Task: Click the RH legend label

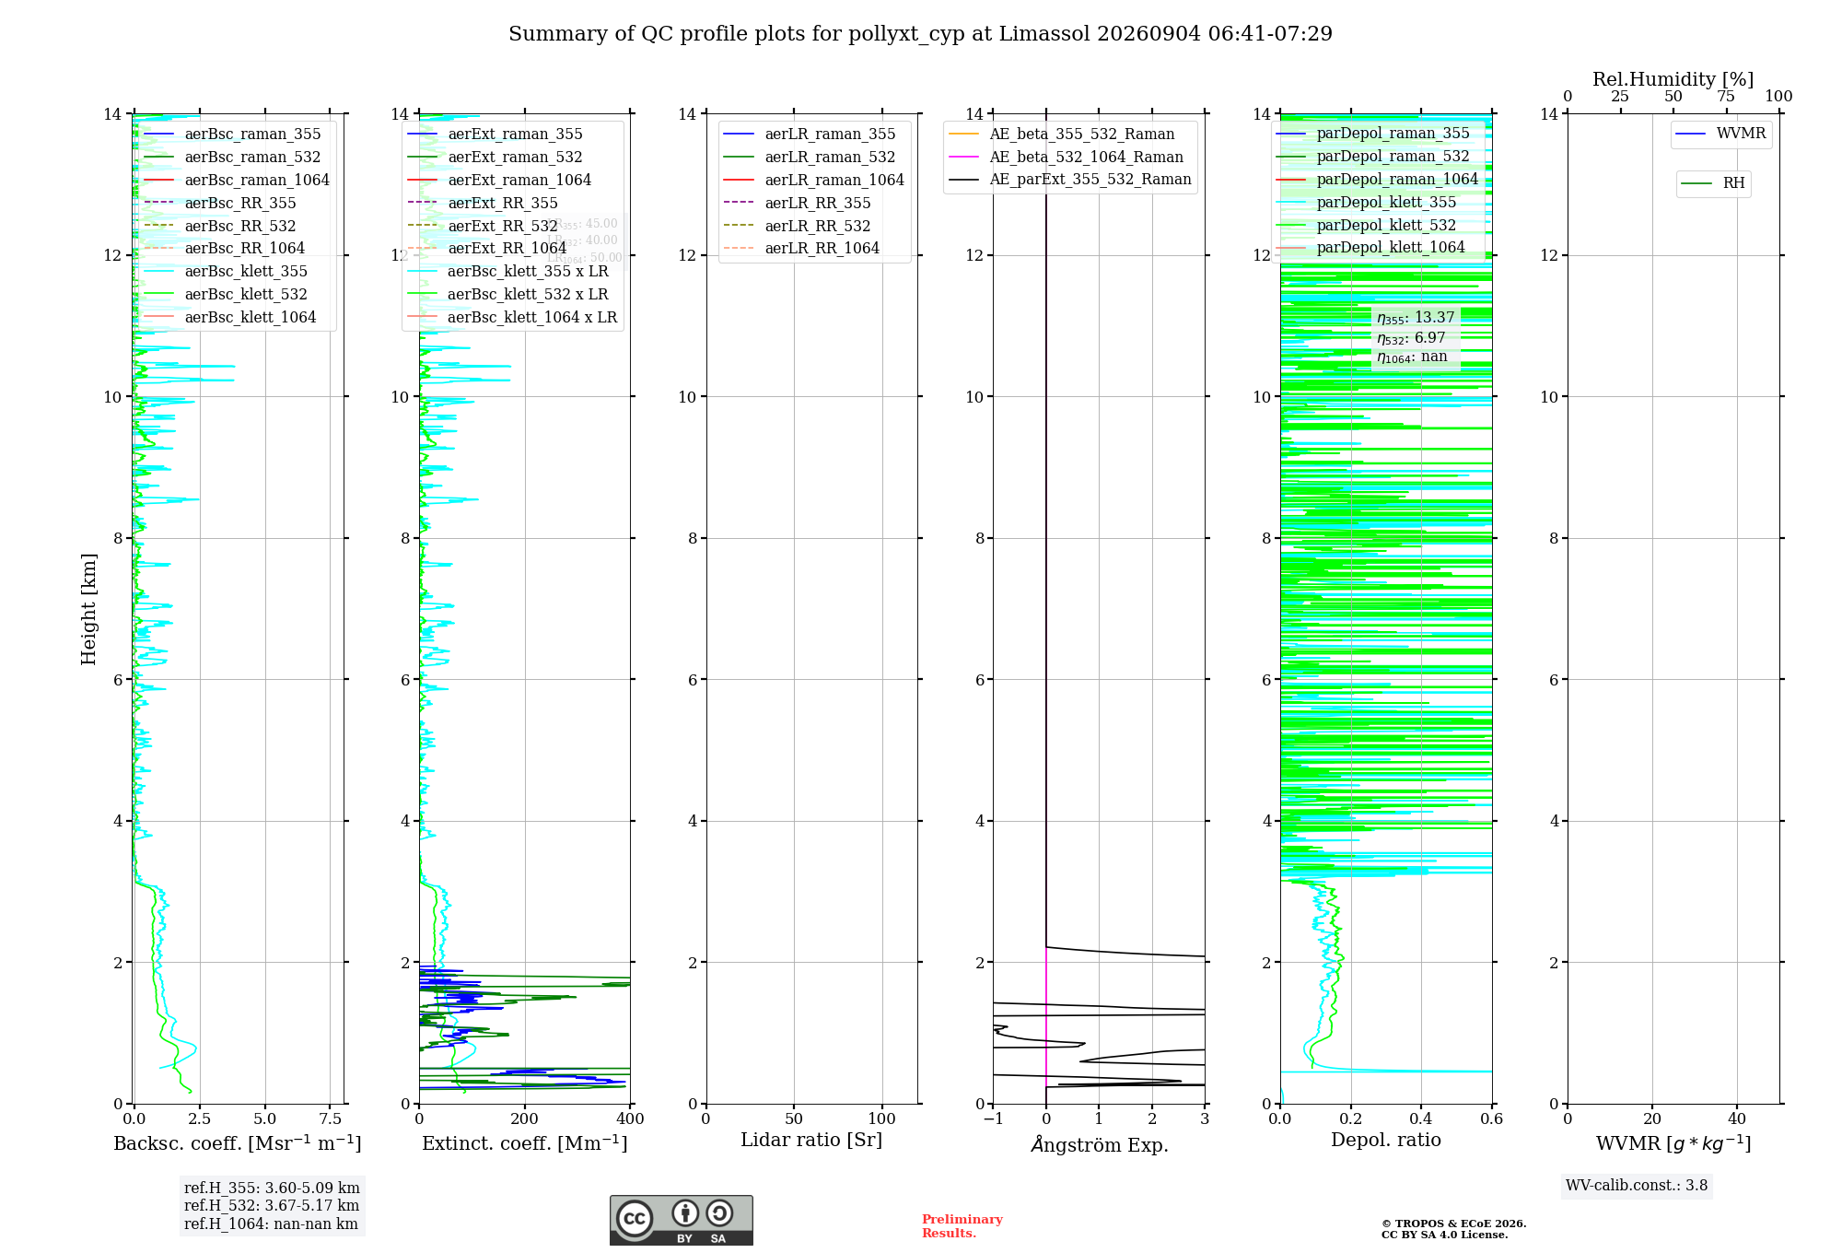Action: (x=1734, y=183)
